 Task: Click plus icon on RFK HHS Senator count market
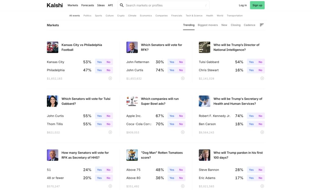(110, 186)
